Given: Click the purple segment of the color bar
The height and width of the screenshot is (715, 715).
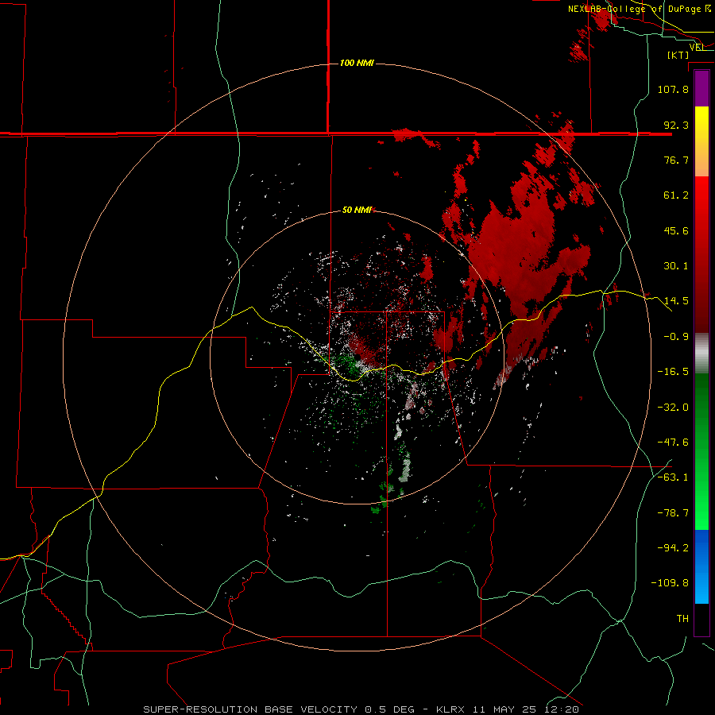Looking at the screenshot, I should [701, 89].
